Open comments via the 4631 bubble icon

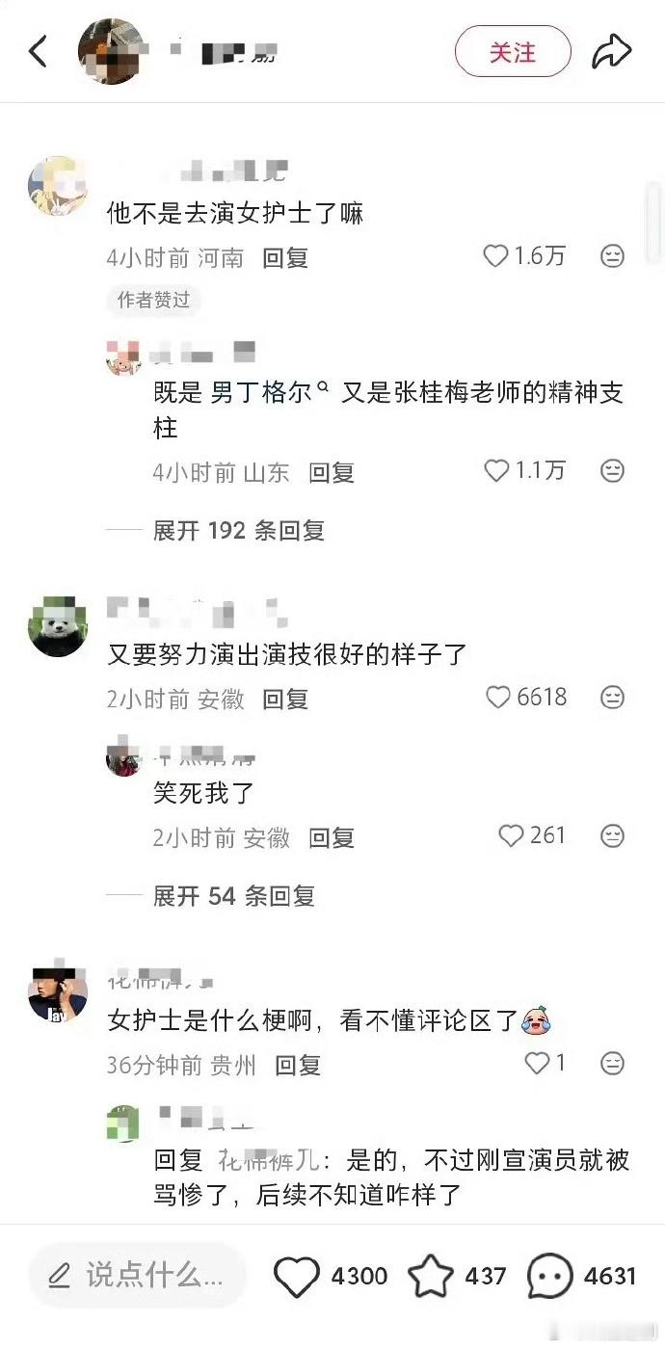[550, 1277]
